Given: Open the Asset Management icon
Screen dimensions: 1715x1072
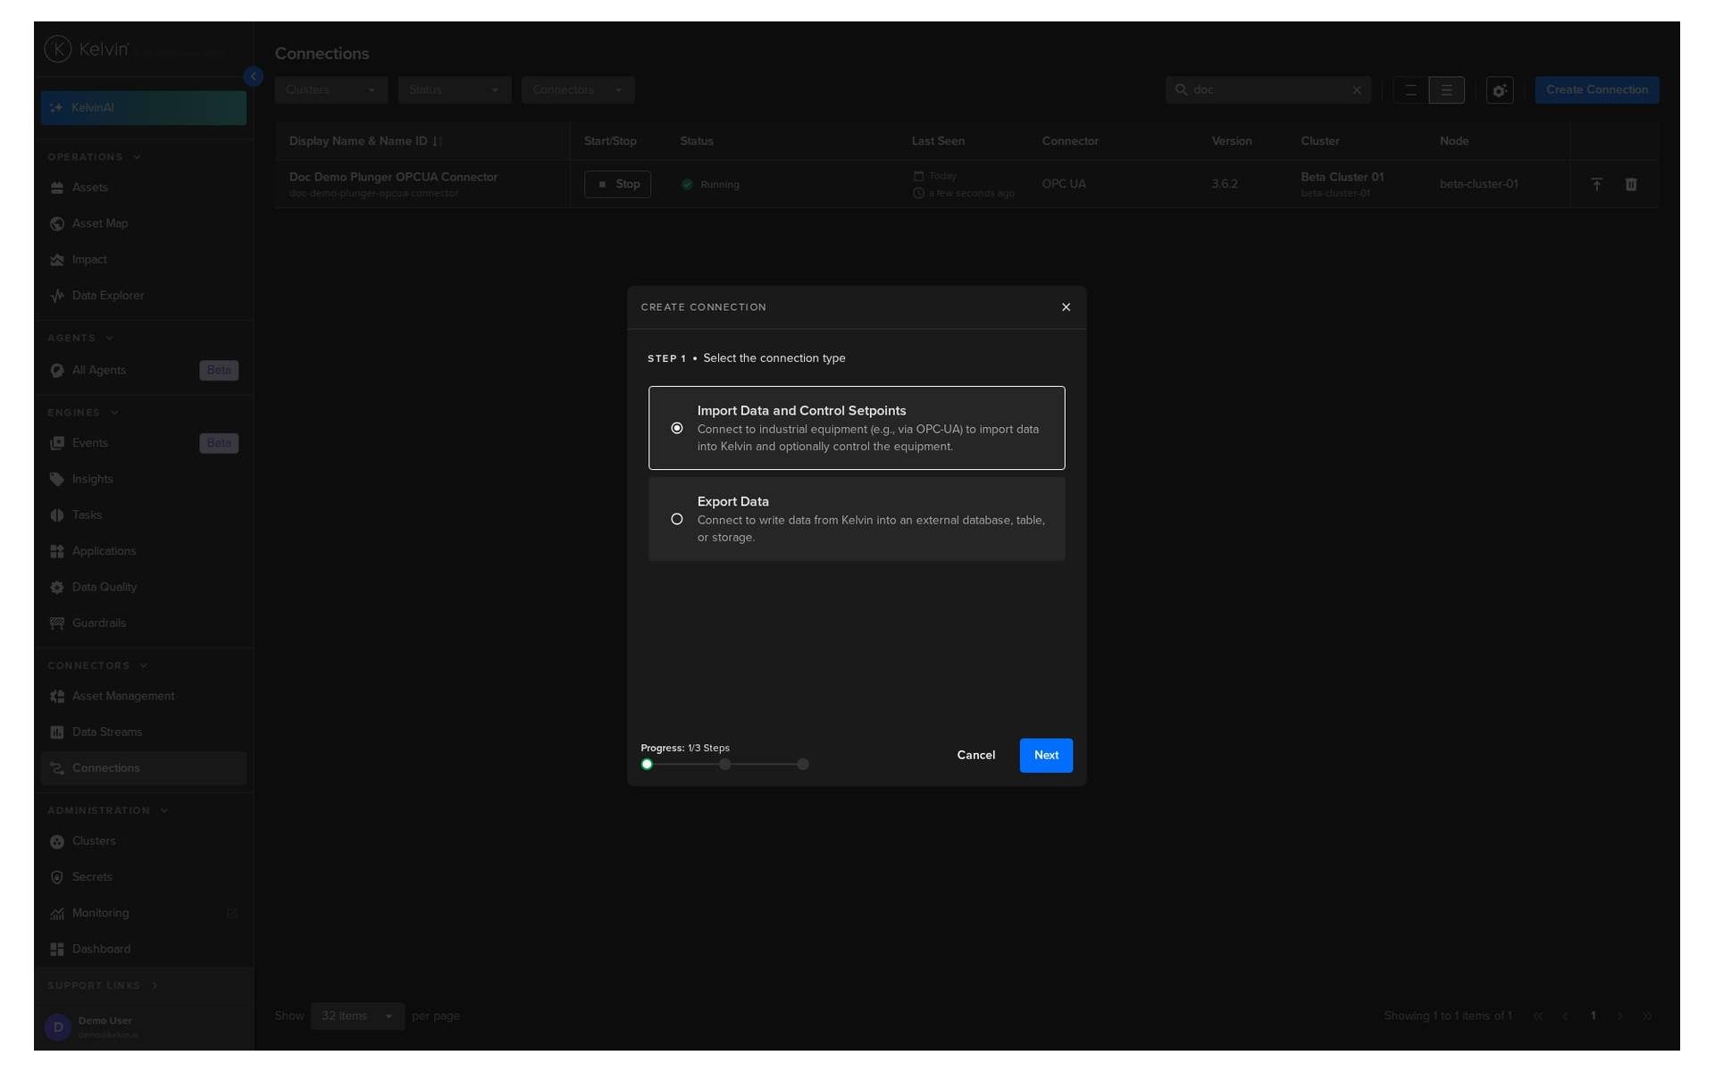Looking at the screenshot, I should (x=57, y=696).
